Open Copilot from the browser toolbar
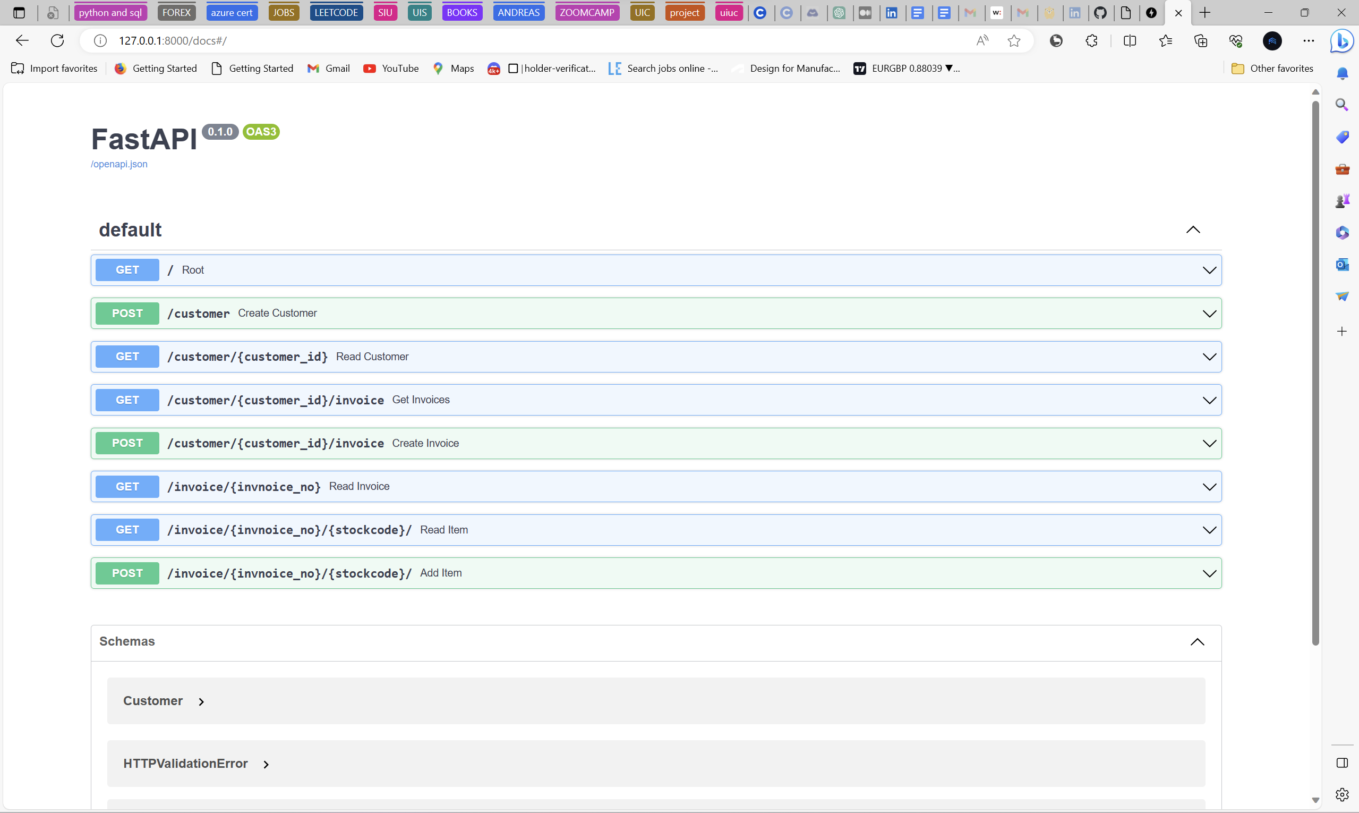Viewport: 1359px width, 813px height. (1341, 40)
